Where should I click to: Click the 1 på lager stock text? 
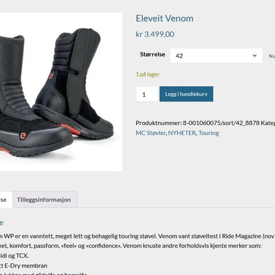click(147, 74)
